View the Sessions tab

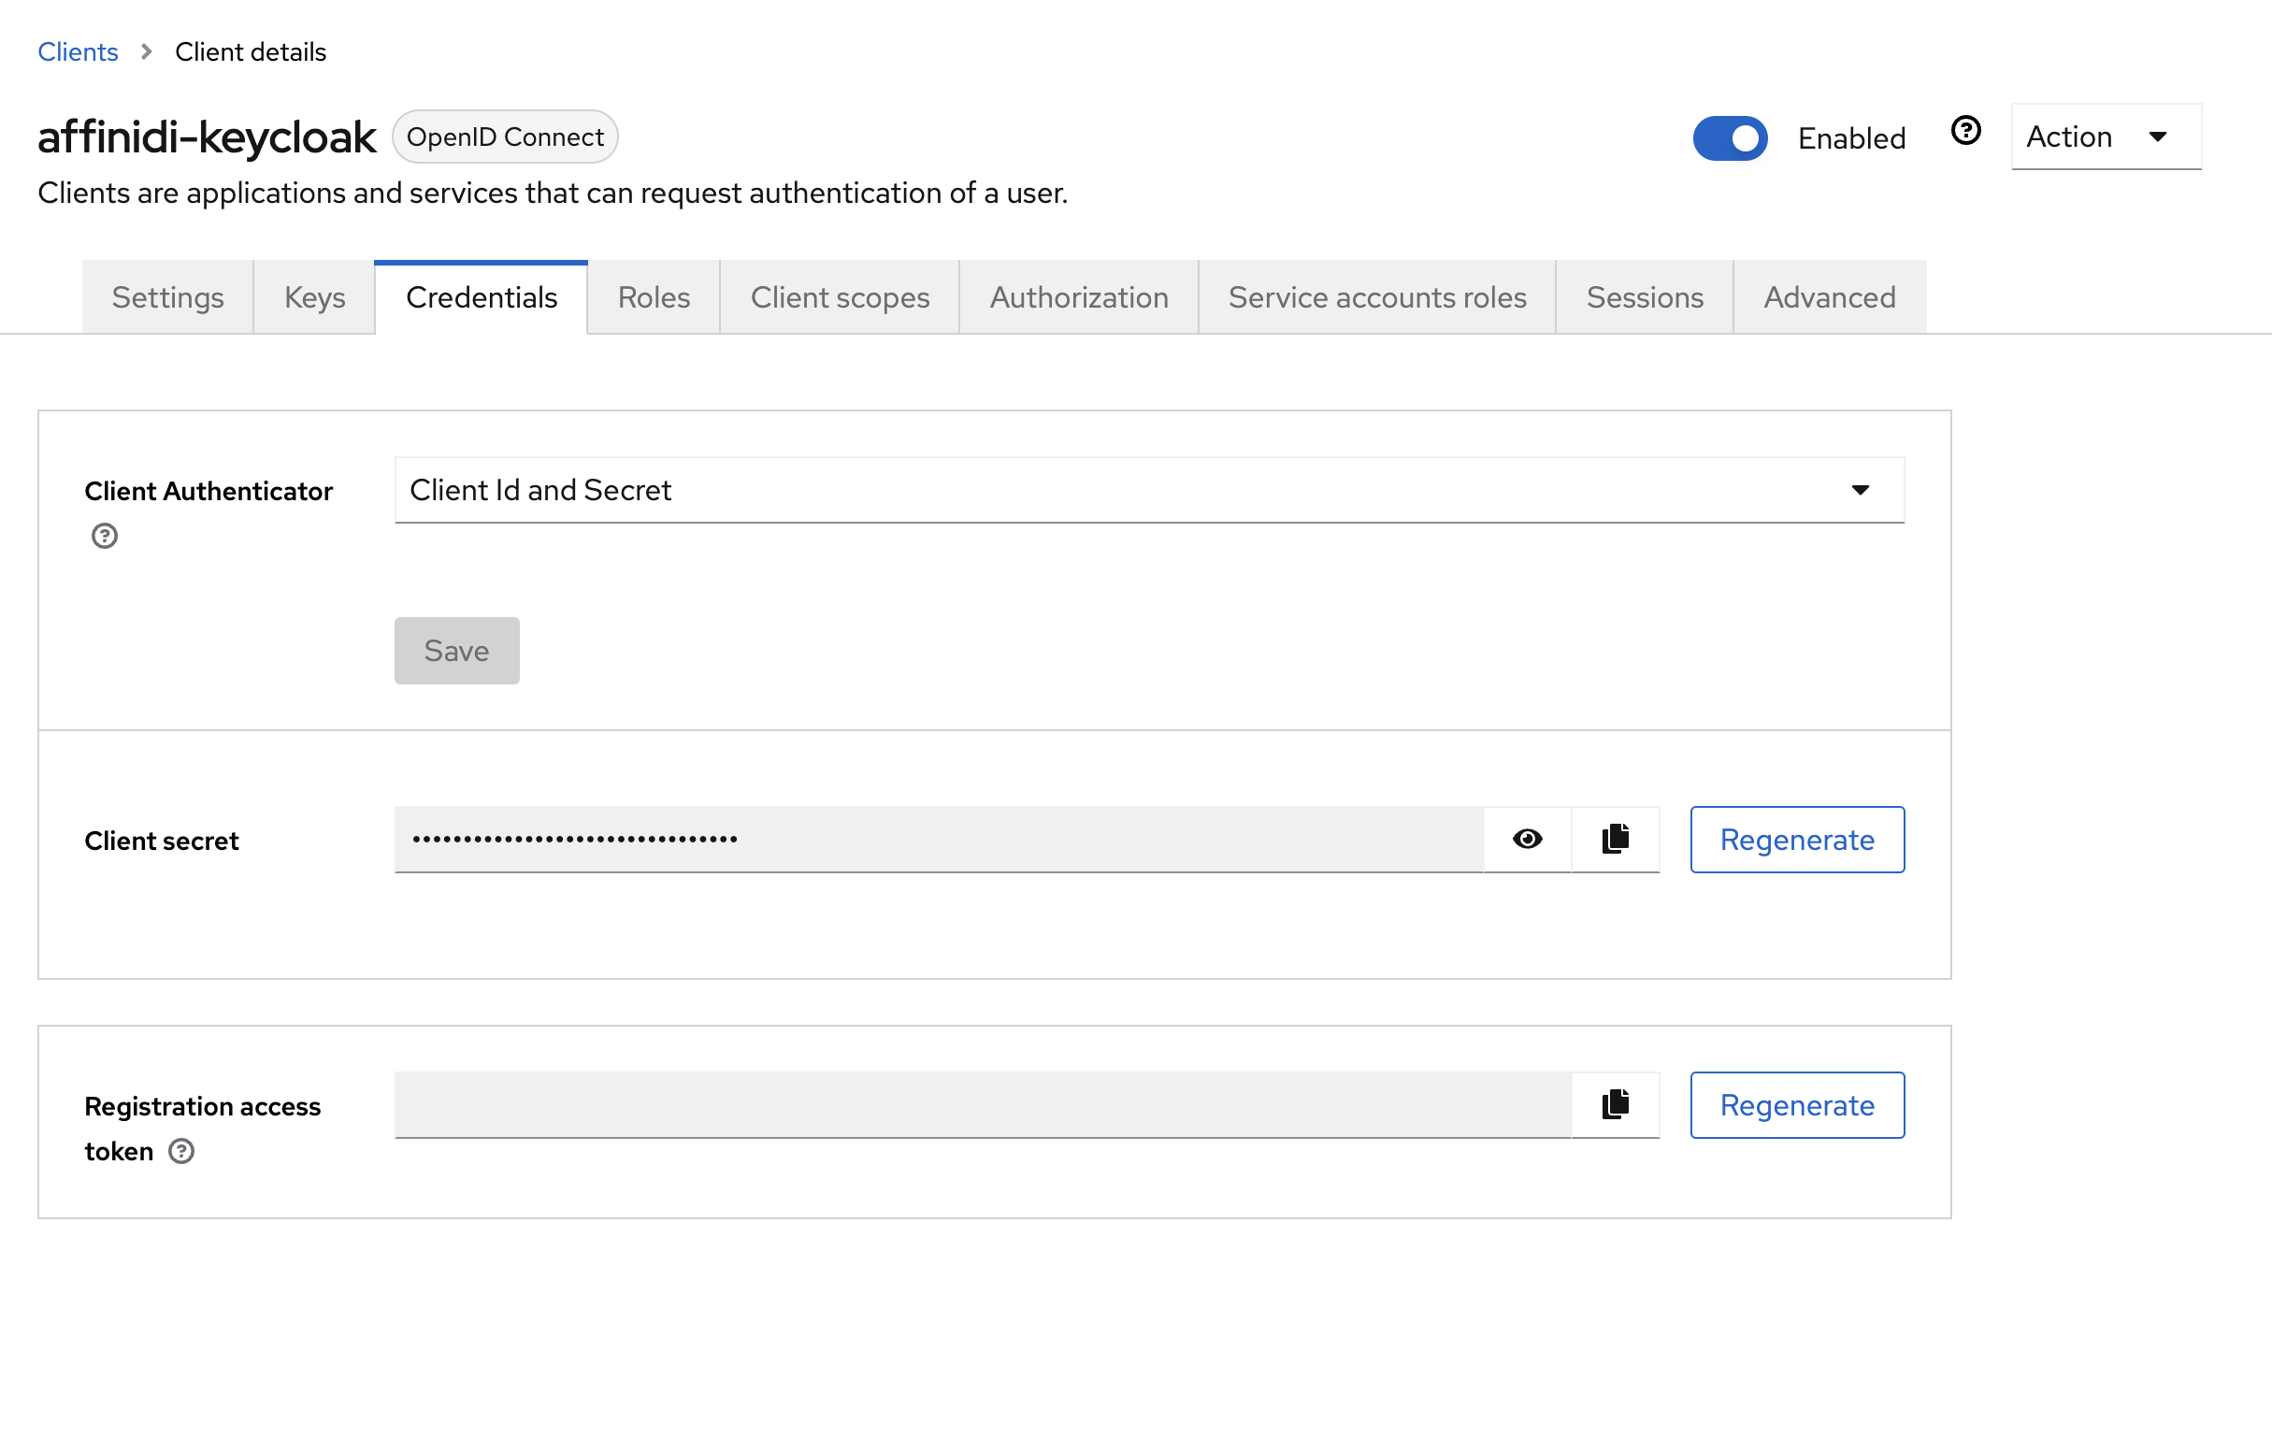[x=1645, y=297]
